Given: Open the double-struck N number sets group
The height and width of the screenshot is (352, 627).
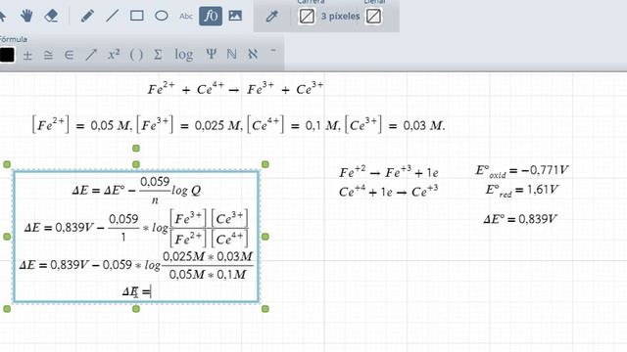Looking at the screenshot, I should tap(232, 55).
